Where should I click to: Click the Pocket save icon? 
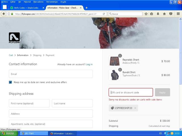(171, 14)
